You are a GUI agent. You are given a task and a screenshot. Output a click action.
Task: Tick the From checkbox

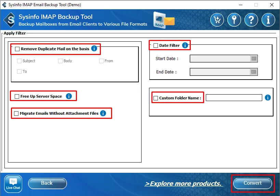(x=102, y=61)
